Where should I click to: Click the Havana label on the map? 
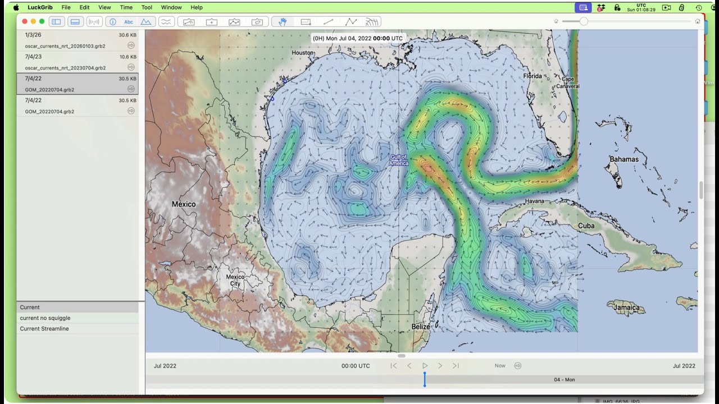(x=534, y=201)
